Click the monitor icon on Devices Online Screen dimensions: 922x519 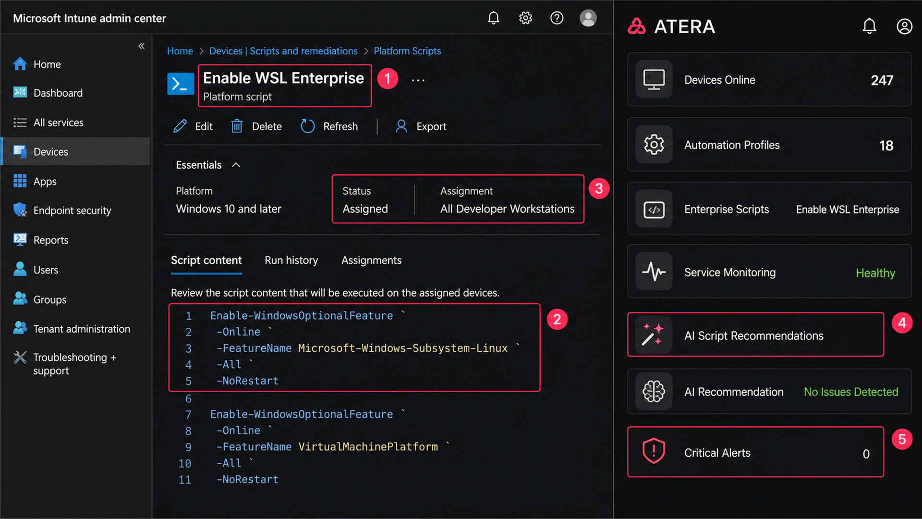tap(654, 80)
